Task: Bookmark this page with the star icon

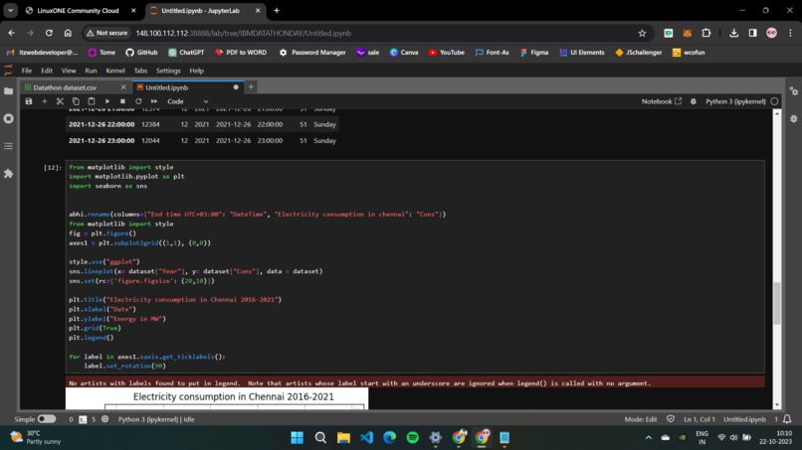Action: pyautogui.click(x=642, y=33)
